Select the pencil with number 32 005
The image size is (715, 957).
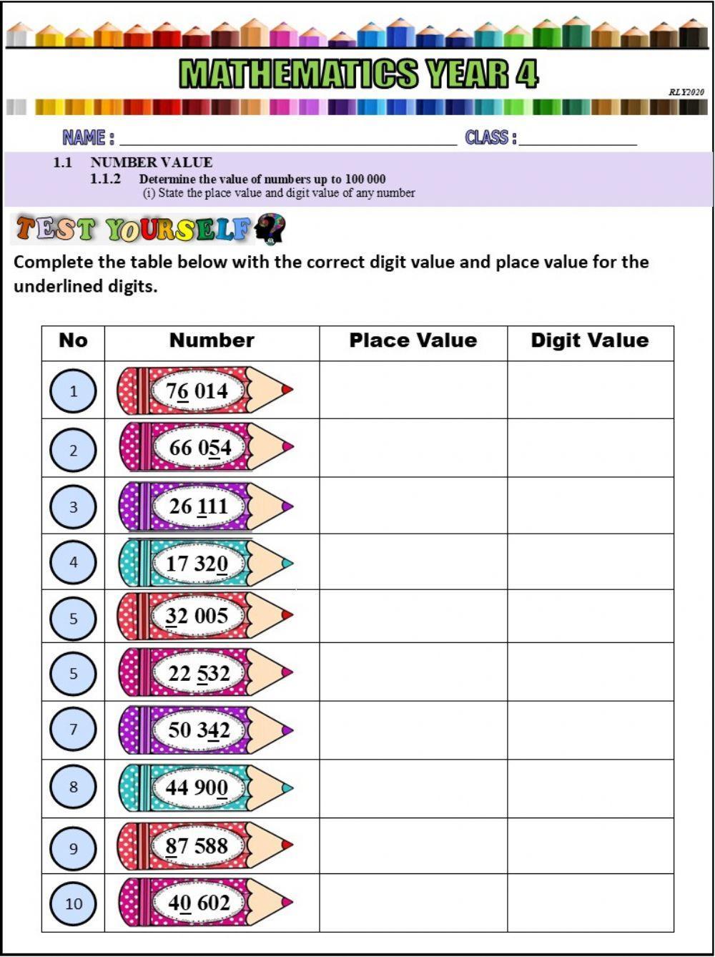204,616
